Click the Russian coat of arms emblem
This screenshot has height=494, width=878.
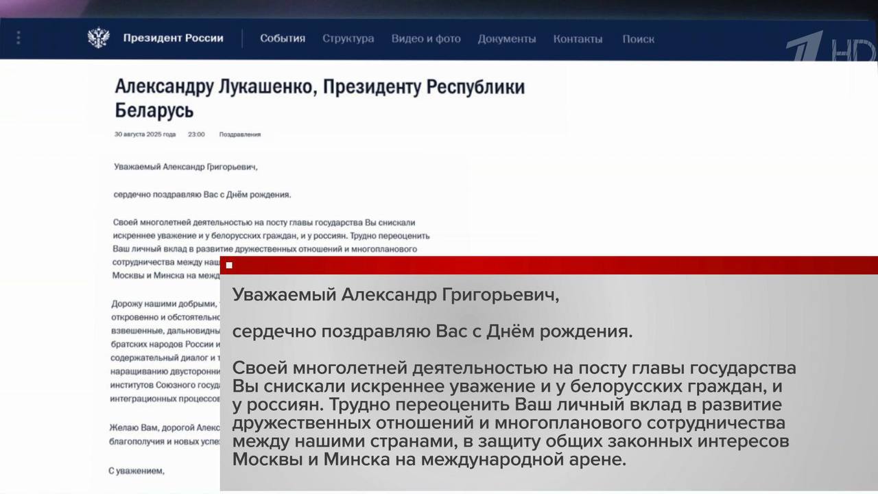tap(99, 38)
